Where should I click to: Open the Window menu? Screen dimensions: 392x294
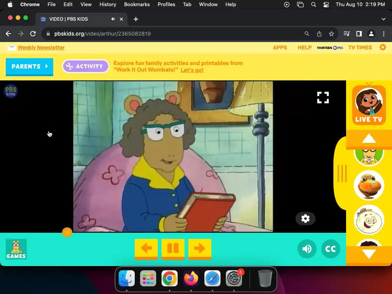click(208, 5)
